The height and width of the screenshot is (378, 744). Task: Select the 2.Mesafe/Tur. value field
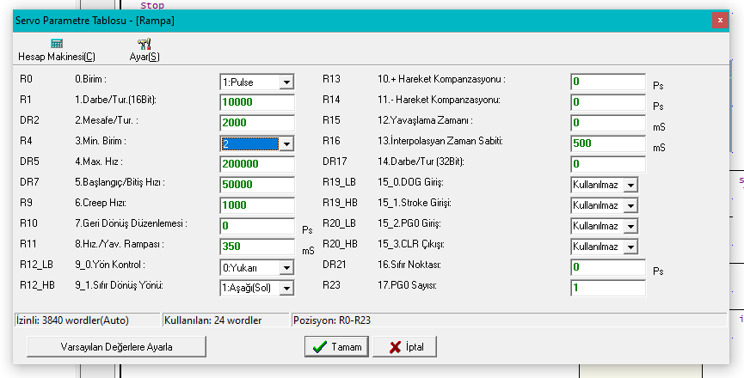coord(257,123)
